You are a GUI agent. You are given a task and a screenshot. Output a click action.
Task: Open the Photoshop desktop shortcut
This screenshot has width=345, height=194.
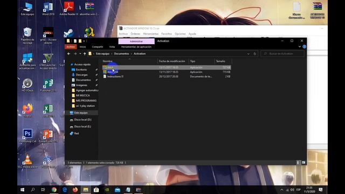pos(27,136)
